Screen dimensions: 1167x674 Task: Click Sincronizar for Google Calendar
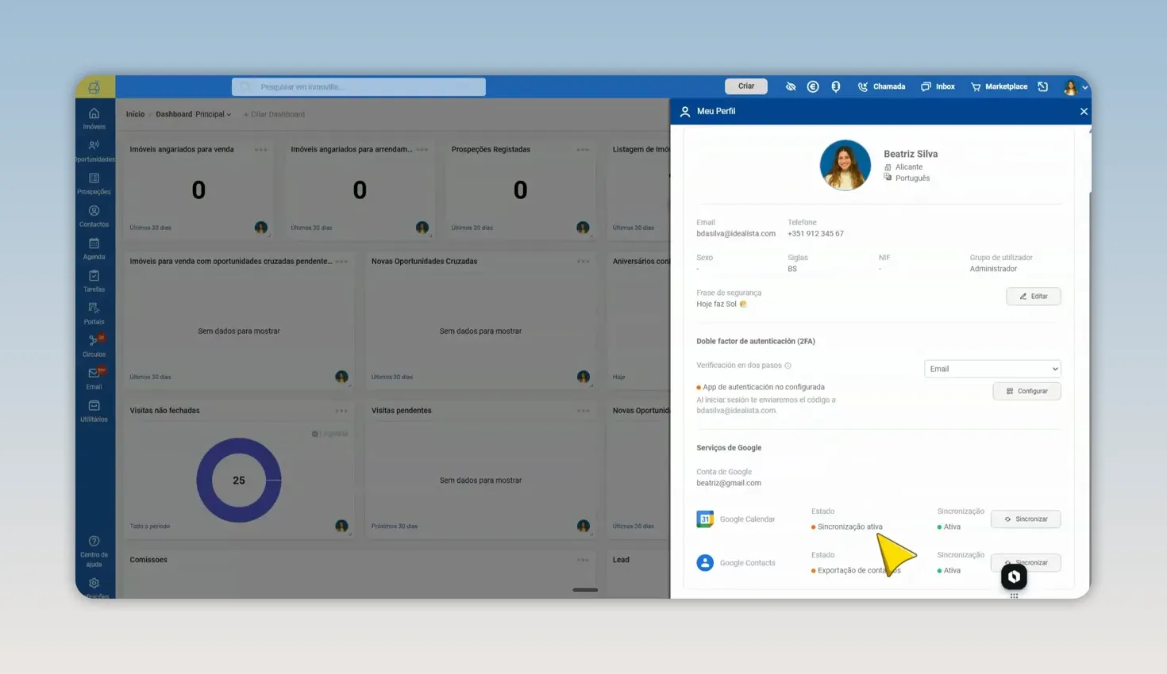[1026, 519]
